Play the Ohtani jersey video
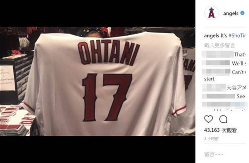 click(97, 81)
